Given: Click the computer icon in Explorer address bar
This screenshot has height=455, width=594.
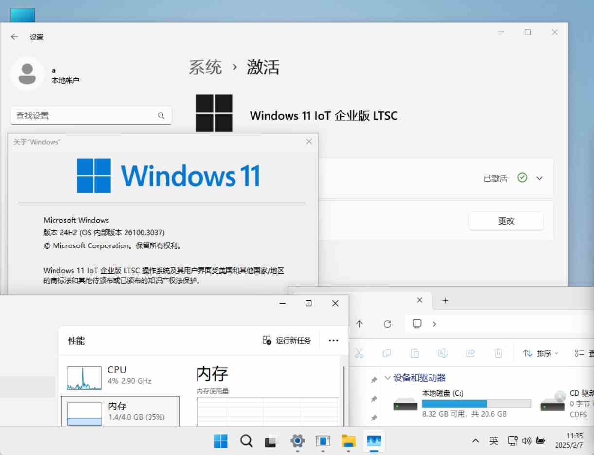Looking at the screenshot, I should click(417, 324).
